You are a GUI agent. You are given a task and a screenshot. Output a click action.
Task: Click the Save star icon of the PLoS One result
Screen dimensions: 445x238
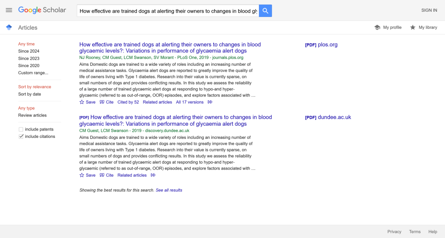82,102
